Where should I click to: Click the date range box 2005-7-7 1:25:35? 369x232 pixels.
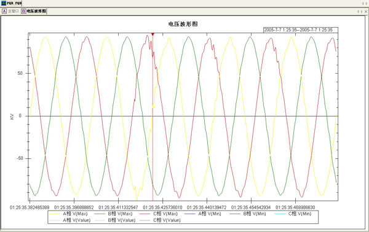click(301, 30)
